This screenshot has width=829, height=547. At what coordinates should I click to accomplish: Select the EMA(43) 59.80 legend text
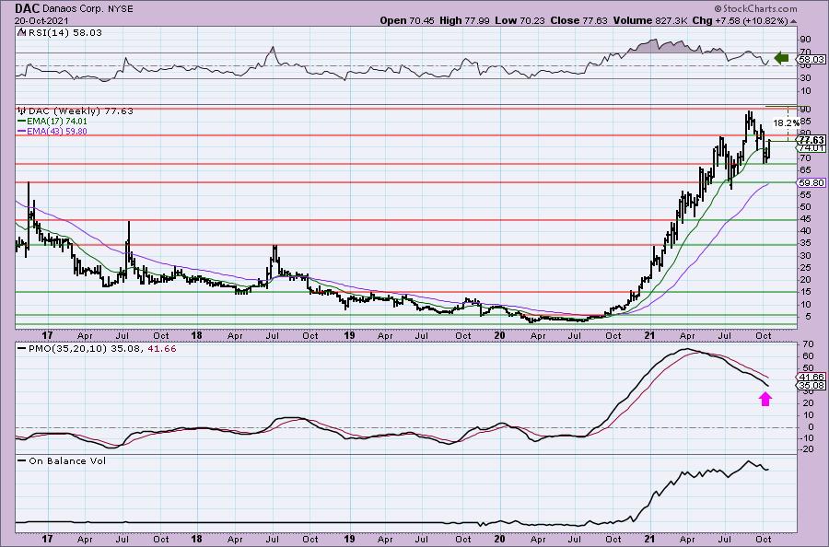click(56, 131)
